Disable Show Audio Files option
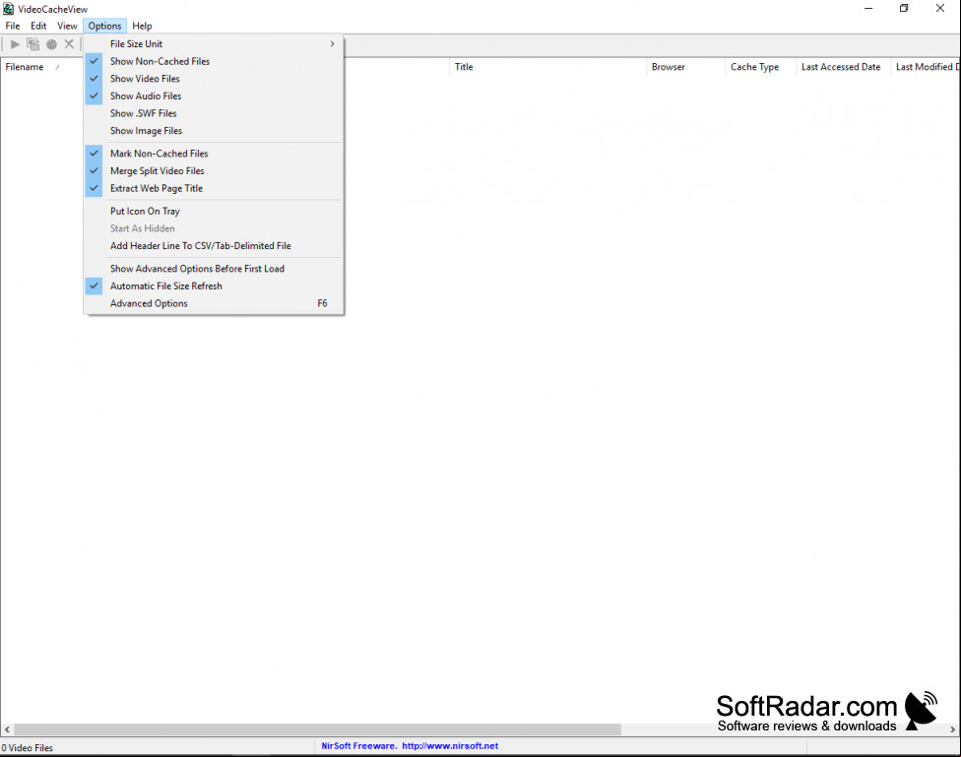This screenshot has width=961, height=757. pos(214,96)
